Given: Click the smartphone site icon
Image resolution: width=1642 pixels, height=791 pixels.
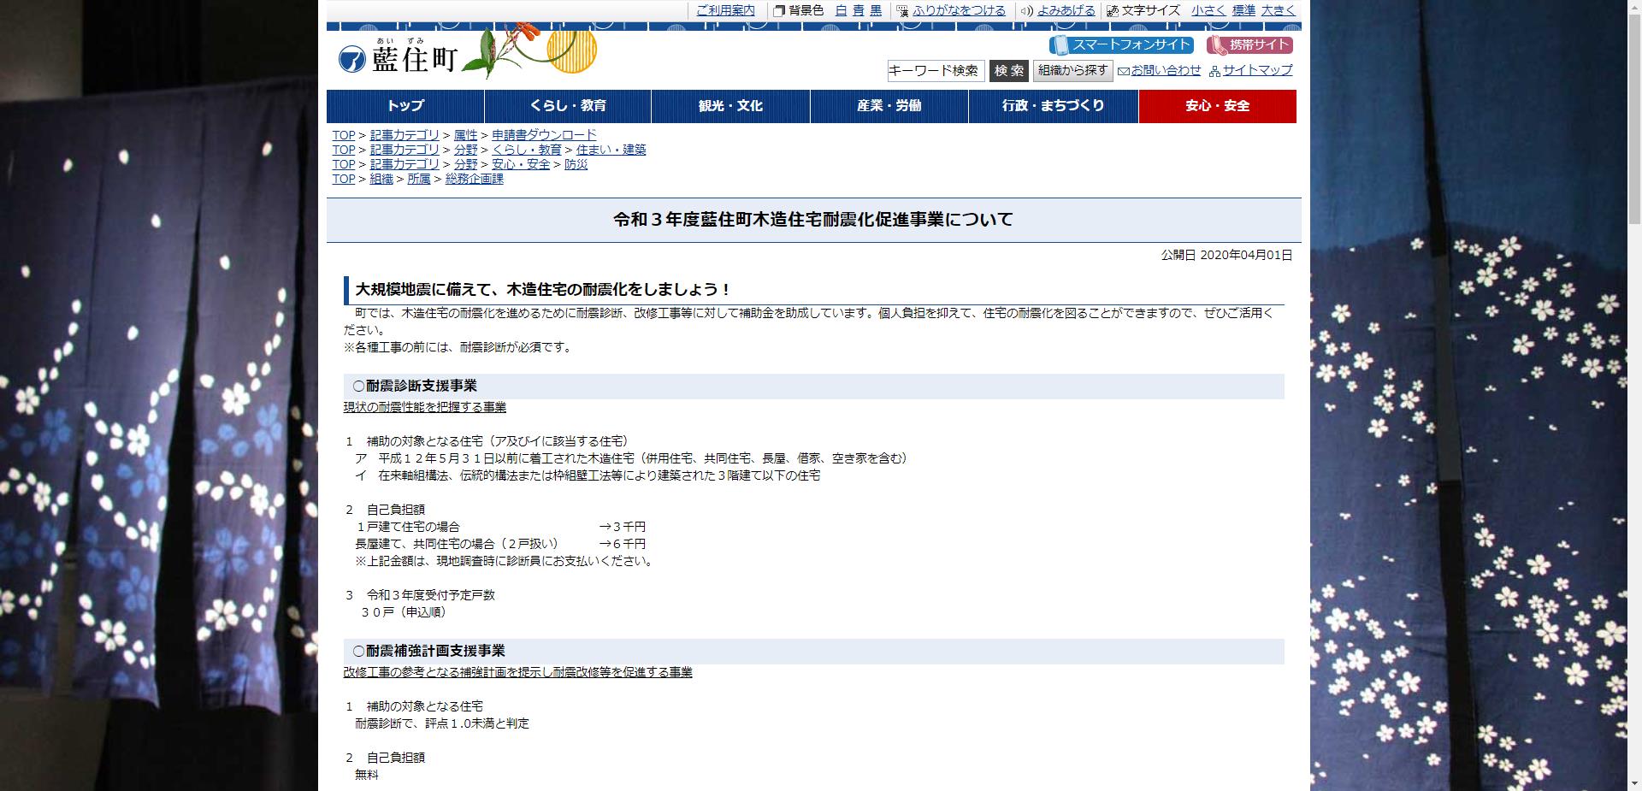Looking at the screenshot, I should click(1060, 45).
